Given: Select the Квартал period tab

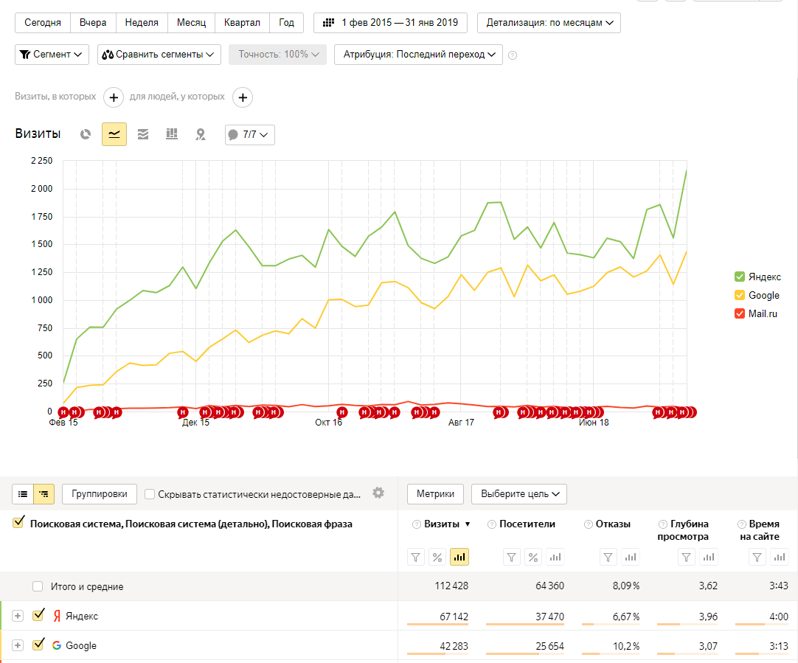Looking at the screenshot, I should point(242,23).
